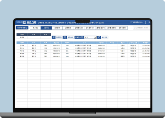Viewport: 165px width, 118px height.
Task: Open the sort criteria dropdown arrow
Action: point(95,37)
